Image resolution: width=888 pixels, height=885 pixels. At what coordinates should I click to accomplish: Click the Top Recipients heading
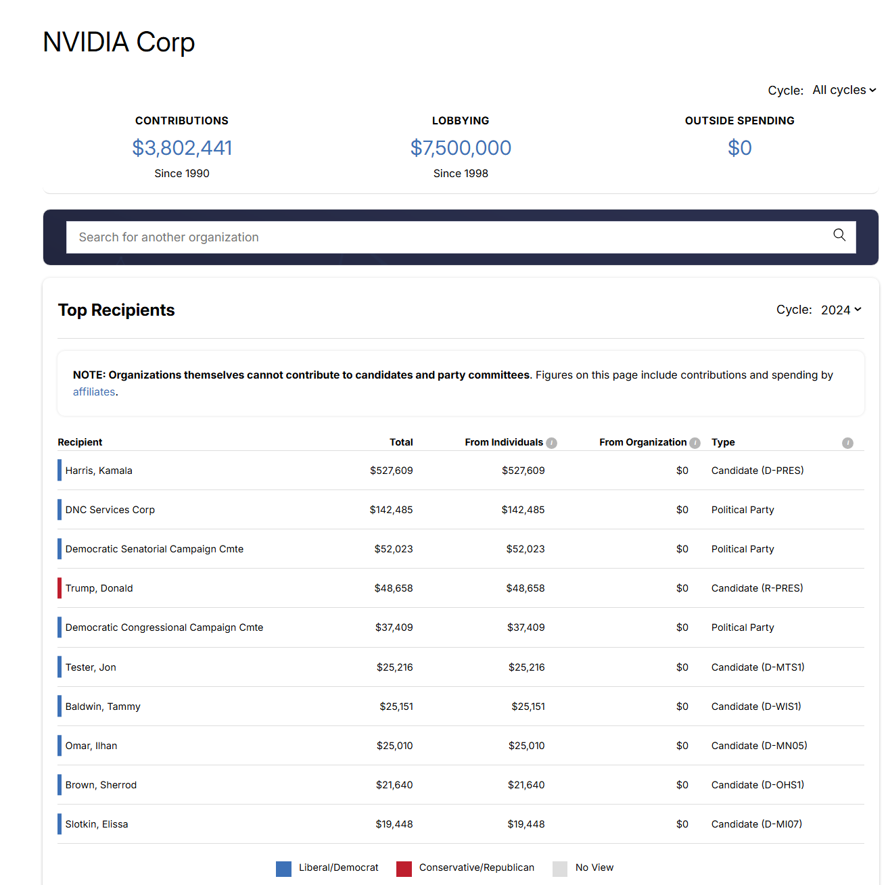(116, 310)
